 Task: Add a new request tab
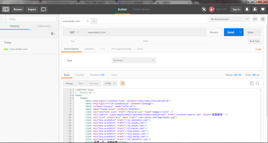click(x=94, y=21)
